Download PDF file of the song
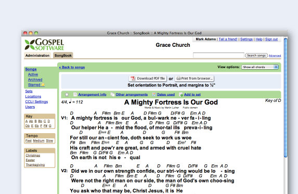 click(148, 79)
